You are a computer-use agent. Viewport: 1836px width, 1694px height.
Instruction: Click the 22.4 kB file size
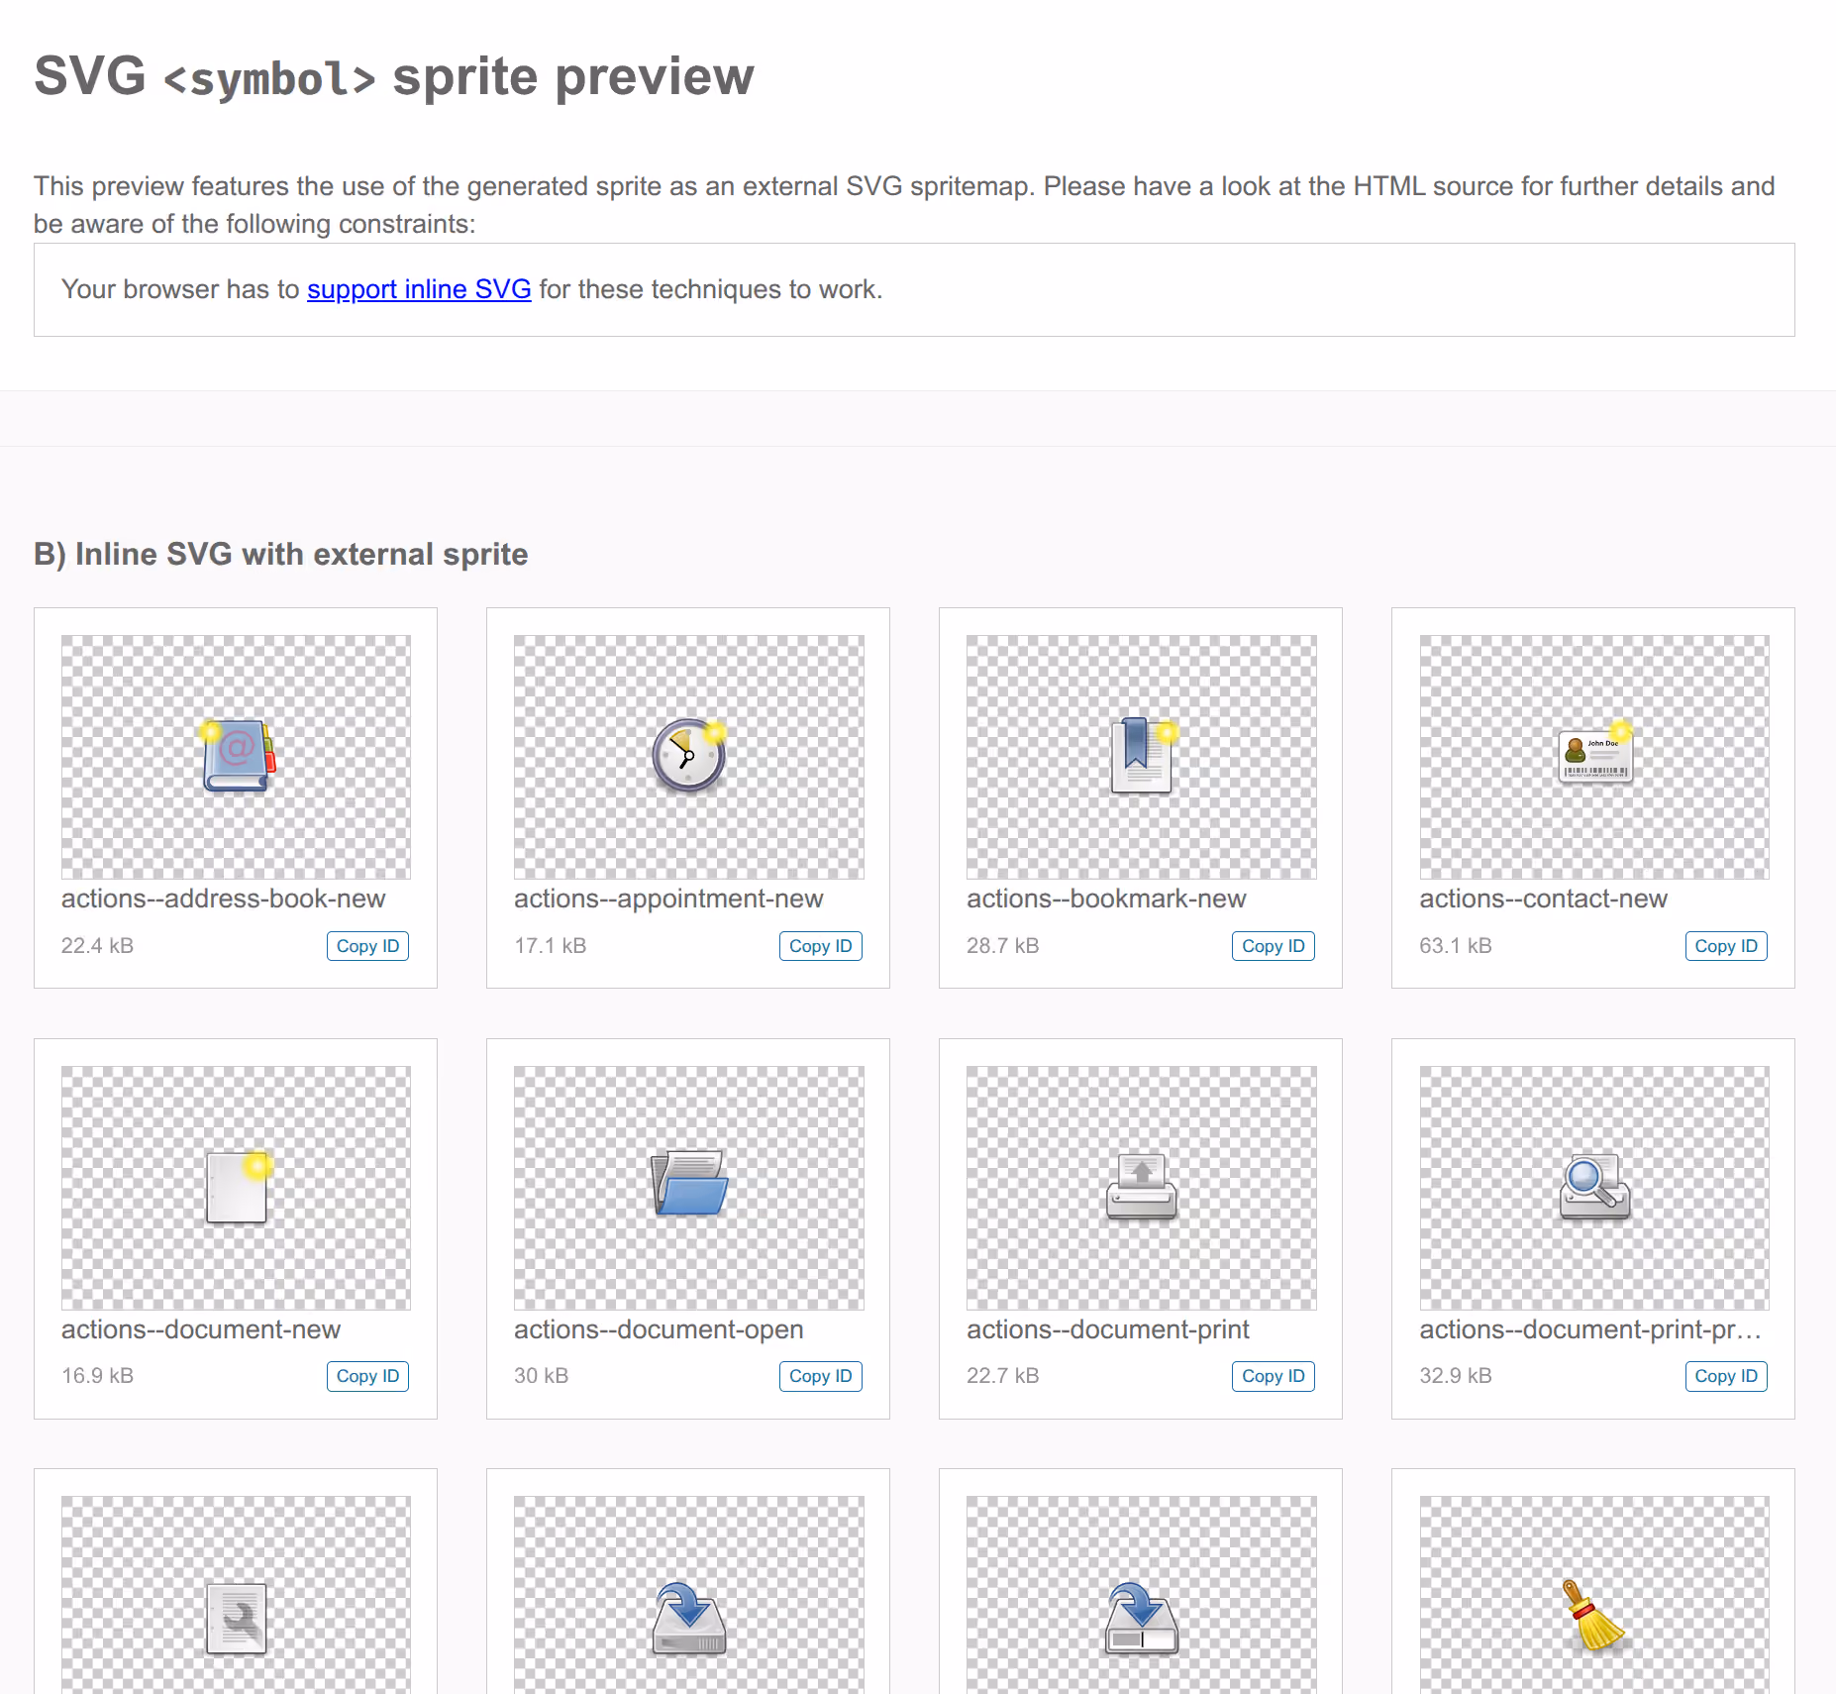click(97, 945)
